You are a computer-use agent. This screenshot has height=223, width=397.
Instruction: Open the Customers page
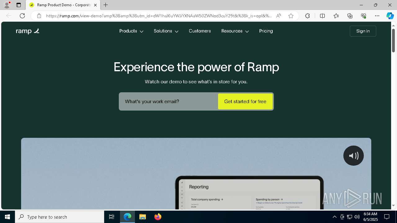coord(200,31)
